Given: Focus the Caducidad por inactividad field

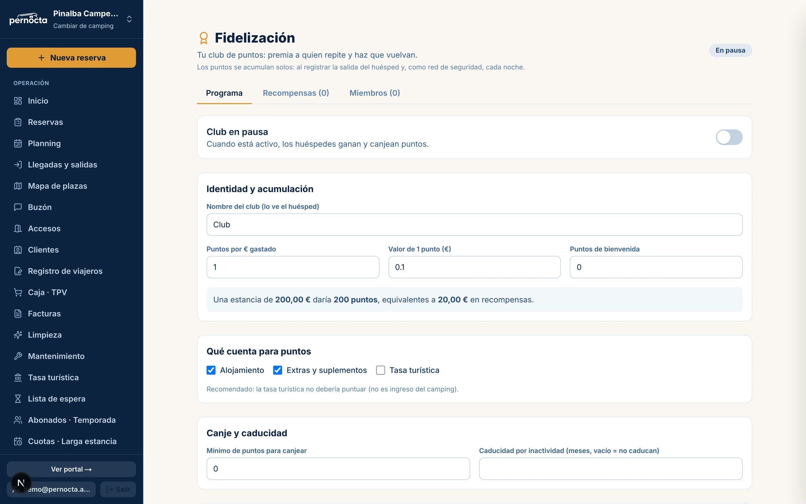Looking at the screenshot, I should click(611, 469).
